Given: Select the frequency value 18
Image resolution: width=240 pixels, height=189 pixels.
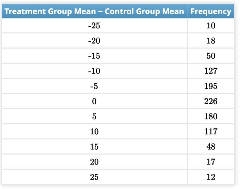Looking at the screenshot, I should (x=211, y=41).
